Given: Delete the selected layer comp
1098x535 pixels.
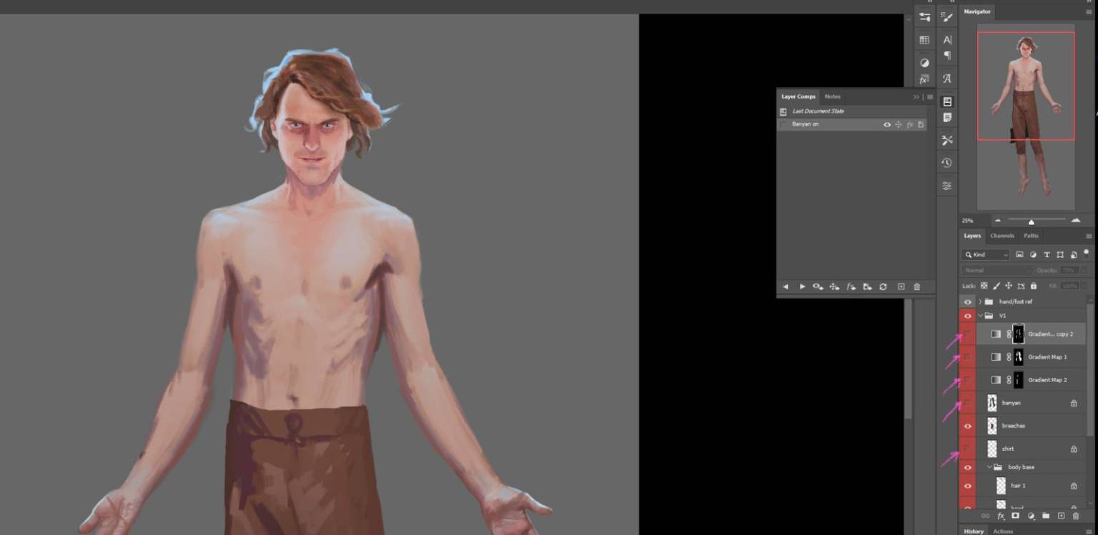Looking at the screenshot, I should [x=917, y=286].
